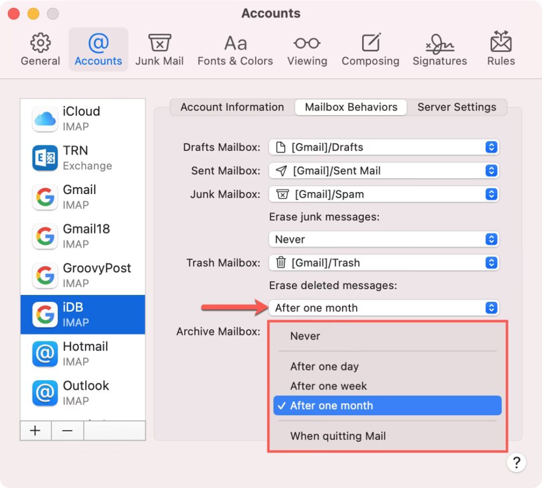Image resolution: width=542 pixels, height=488 pixels.
Task: Open Composing preferences icon
Action: (x=371, y=43)
